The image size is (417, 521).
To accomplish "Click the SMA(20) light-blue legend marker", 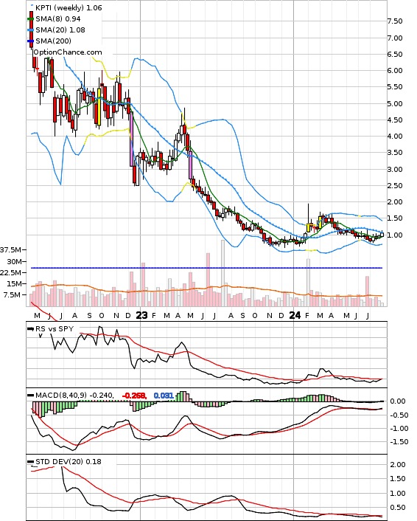I will tap(30, 30).
